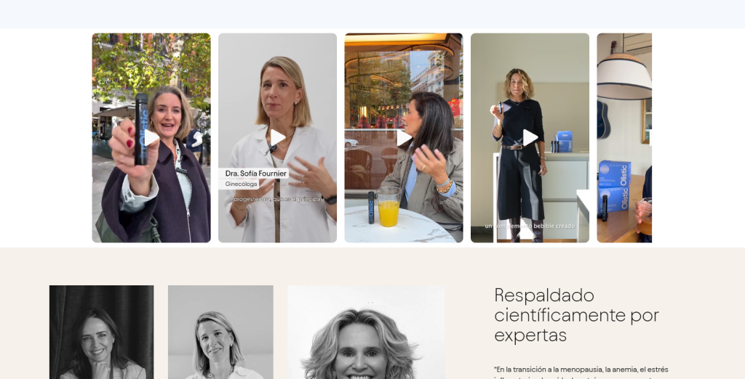Click the Olistic tube standing on marble table
Viewport: 745px width, 379px height.
point(371,207)
